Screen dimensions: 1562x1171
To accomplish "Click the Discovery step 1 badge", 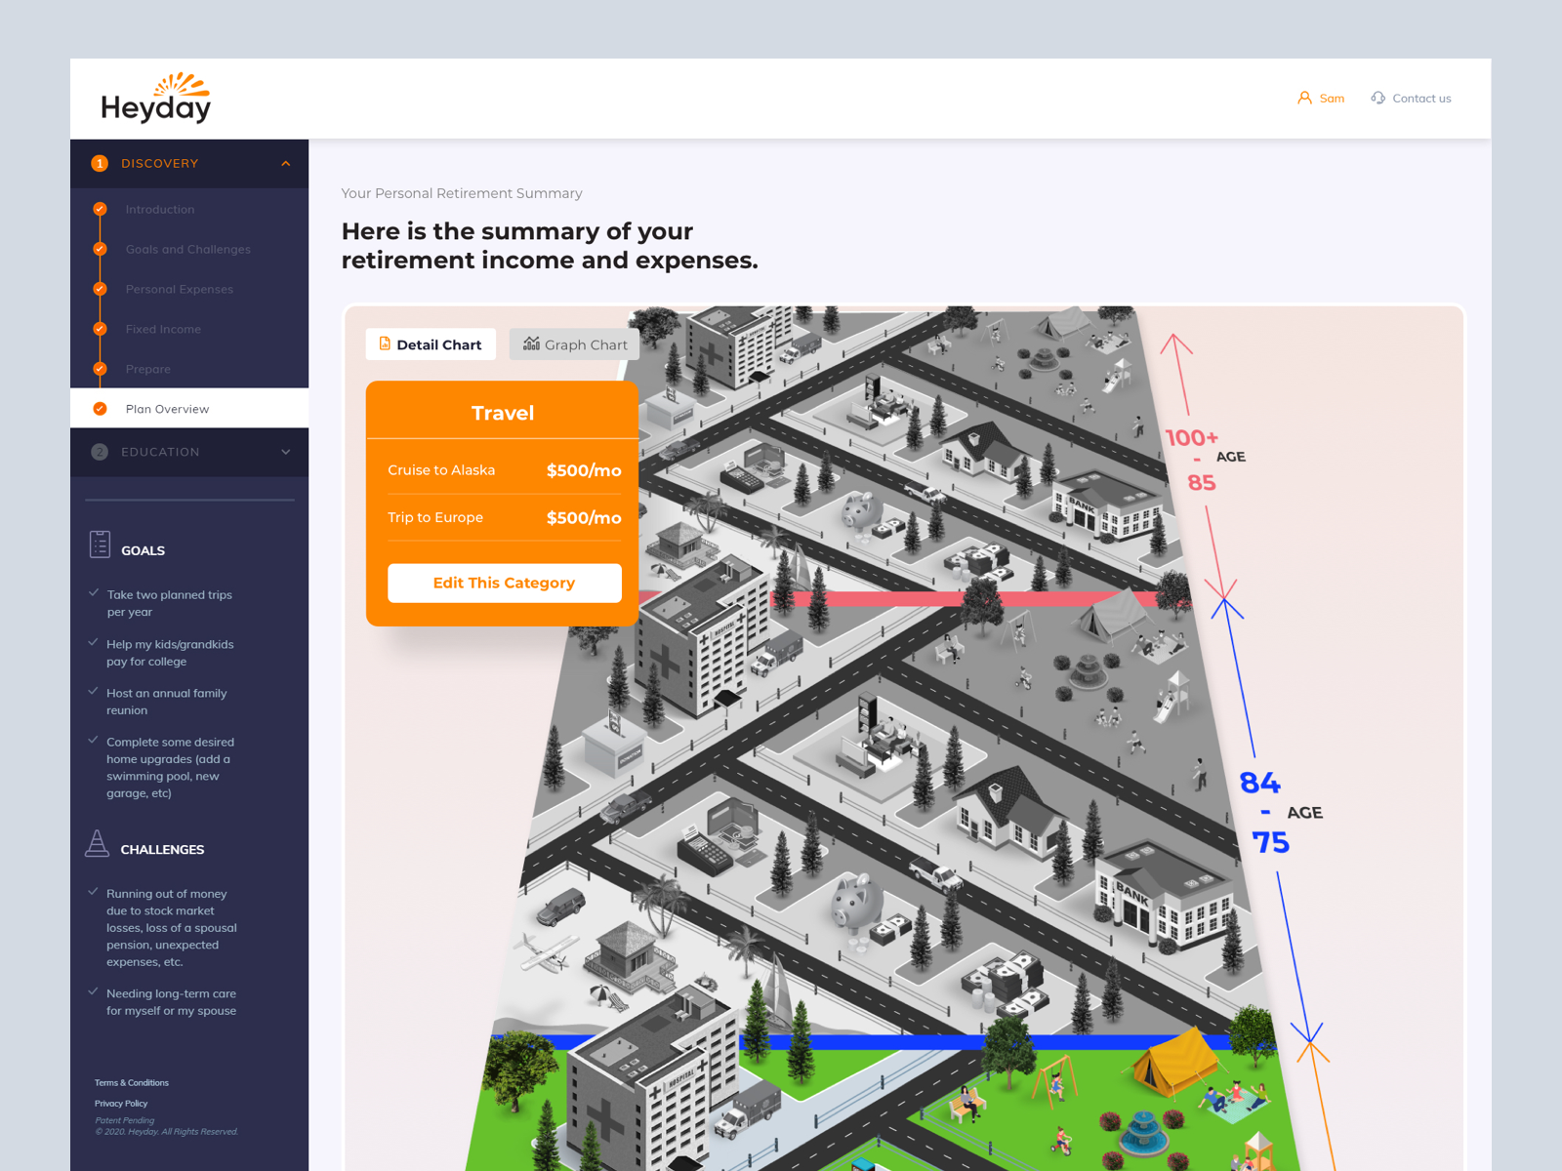I will click(100, 163).
